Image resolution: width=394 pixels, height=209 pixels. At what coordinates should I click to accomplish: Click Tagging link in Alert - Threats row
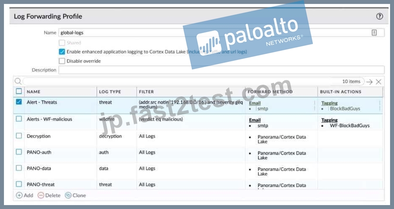coord(329,103)
